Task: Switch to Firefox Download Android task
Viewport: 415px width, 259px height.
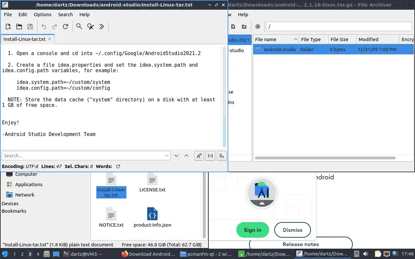Action: point(148,254)
